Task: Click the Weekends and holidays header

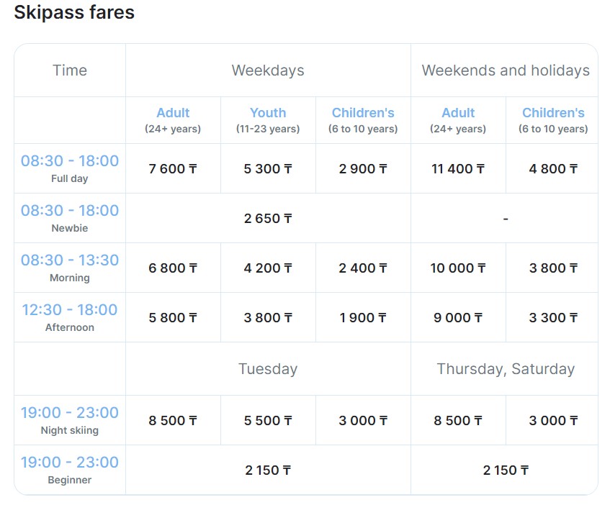Action: (505, 70)
